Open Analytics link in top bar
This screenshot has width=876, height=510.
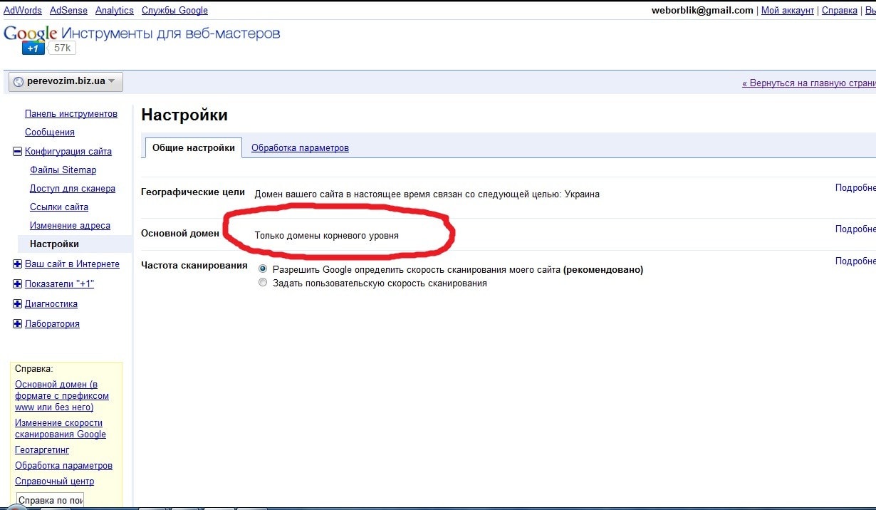click(x=114, y=10)
